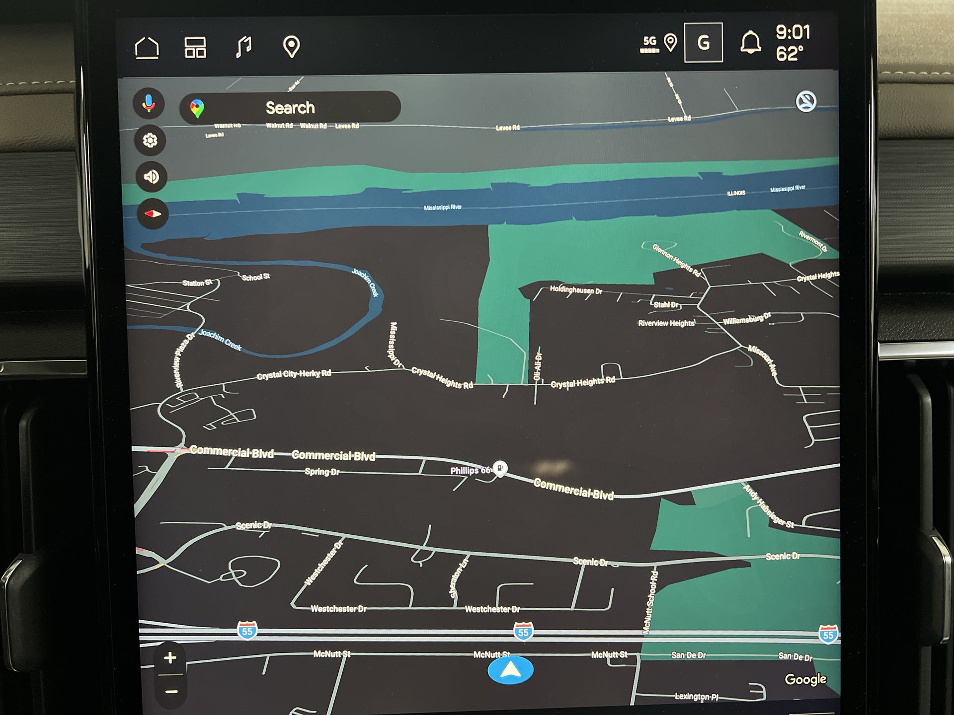The width and height of the screenshot is (954, 715).
Task: Tap the Station St label
Action: (x=197, y=283)
